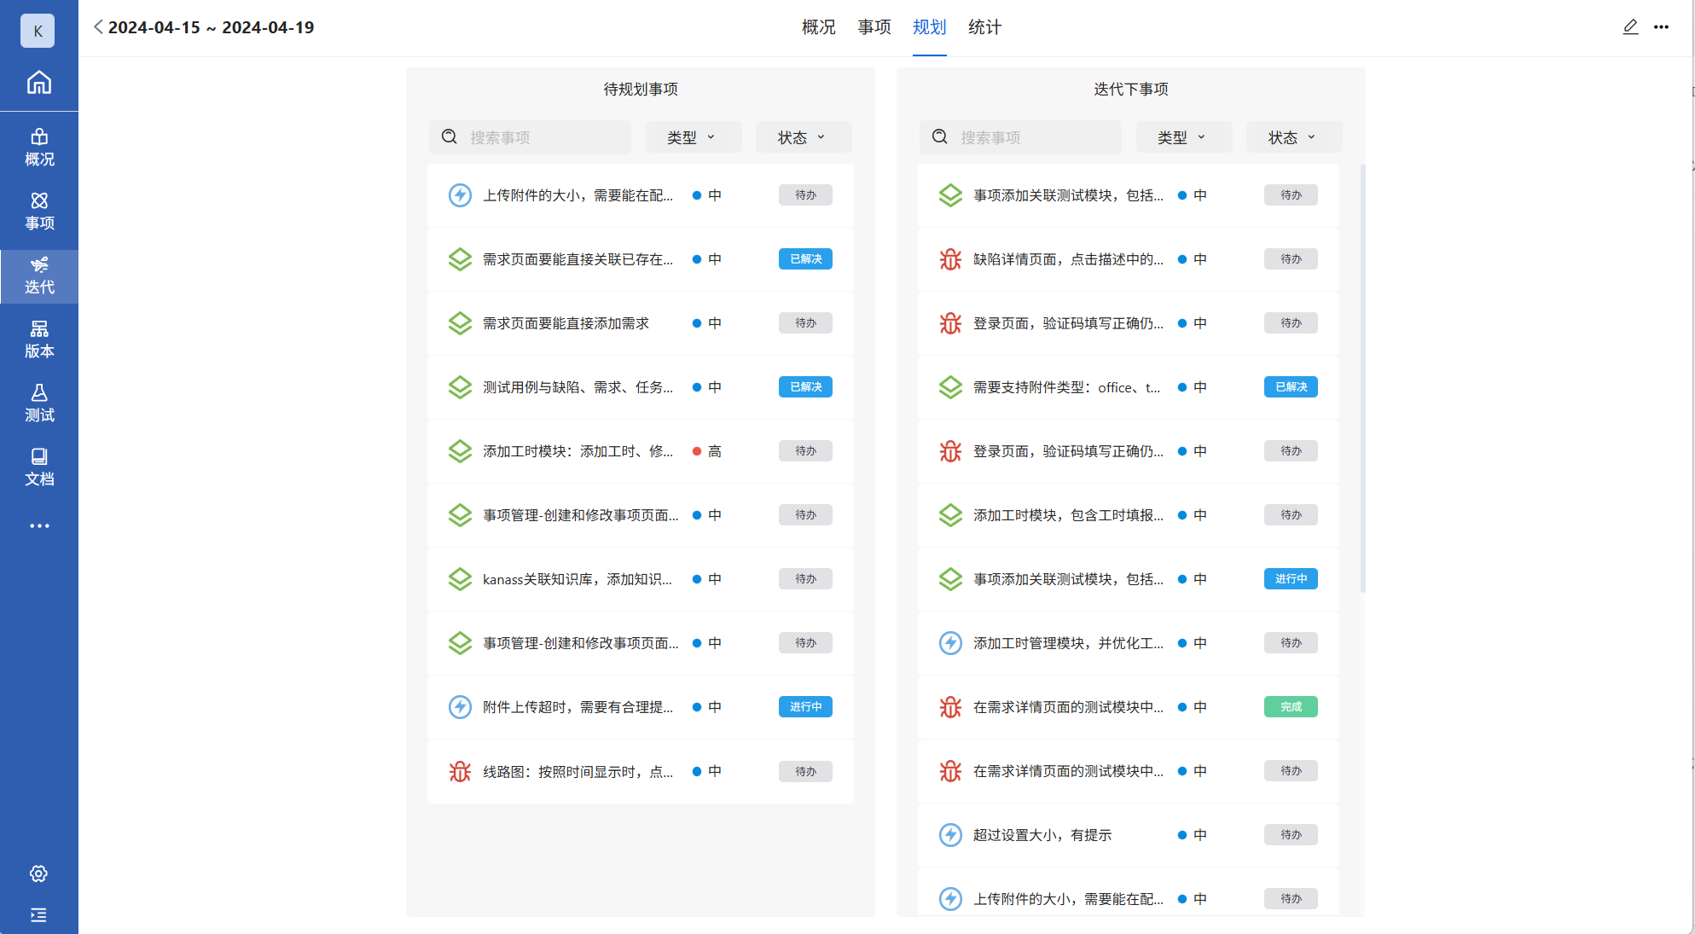The height and width of the screenshot is (934, 1695).
Task: Open settings gear in sidebar bottom
Action: pos(38,873)
